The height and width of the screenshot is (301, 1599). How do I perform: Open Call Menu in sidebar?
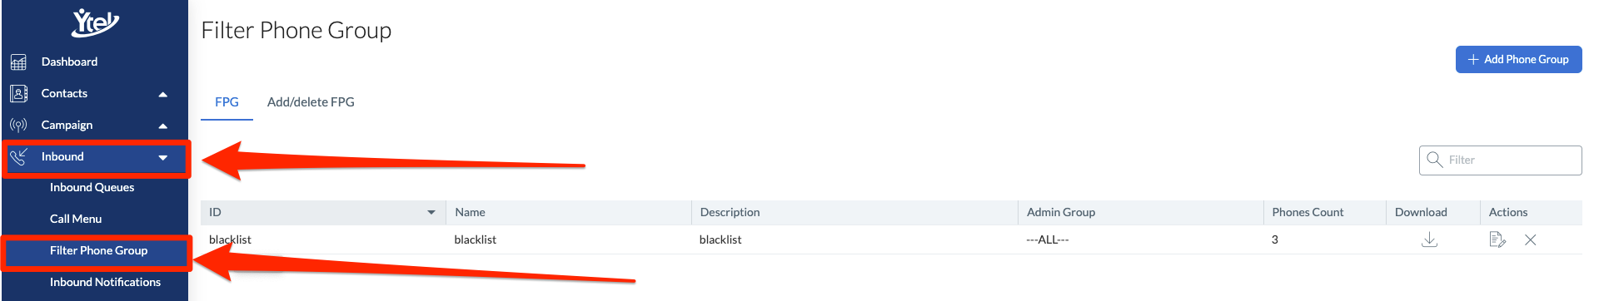(x=76, y=219)
